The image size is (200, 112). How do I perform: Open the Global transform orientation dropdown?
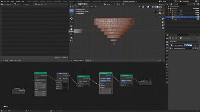(x=108, y=4)
